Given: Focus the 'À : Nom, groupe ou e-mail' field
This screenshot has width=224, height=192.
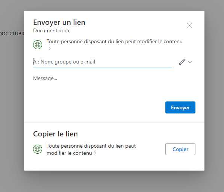Looking at the screenshot, I should tap(103, 62).
